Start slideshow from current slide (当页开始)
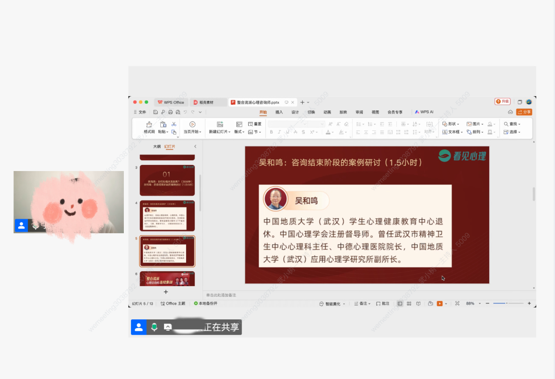Image resolution: width=555 pixels, height=379 pixels. (192, 127)
